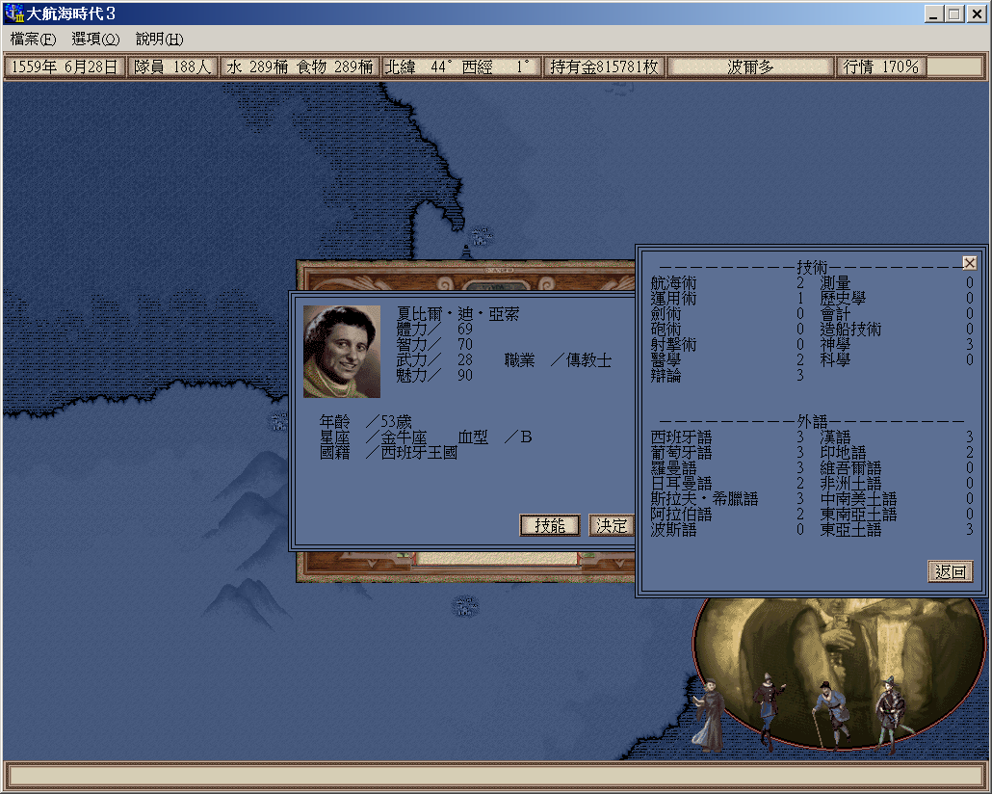Open the 選項(O) menu
The image size is (992, 794).
point(95,40)
